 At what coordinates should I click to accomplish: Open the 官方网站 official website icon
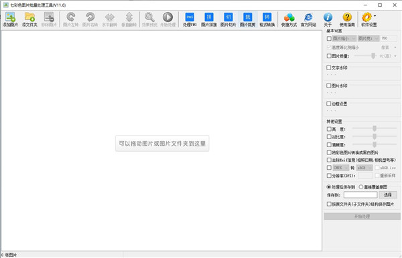pos(308,19)
